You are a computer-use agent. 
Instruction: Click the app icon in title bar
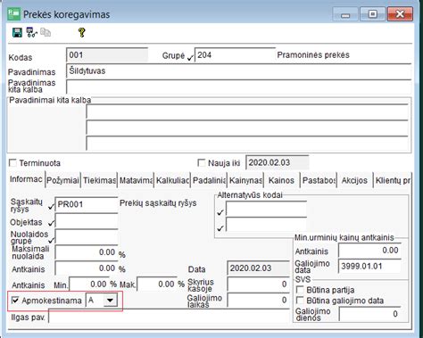(14, 14)
